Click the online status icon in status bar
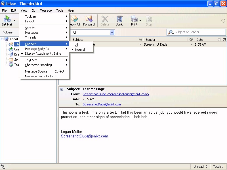227x170 pixels. tap(3, 167)
